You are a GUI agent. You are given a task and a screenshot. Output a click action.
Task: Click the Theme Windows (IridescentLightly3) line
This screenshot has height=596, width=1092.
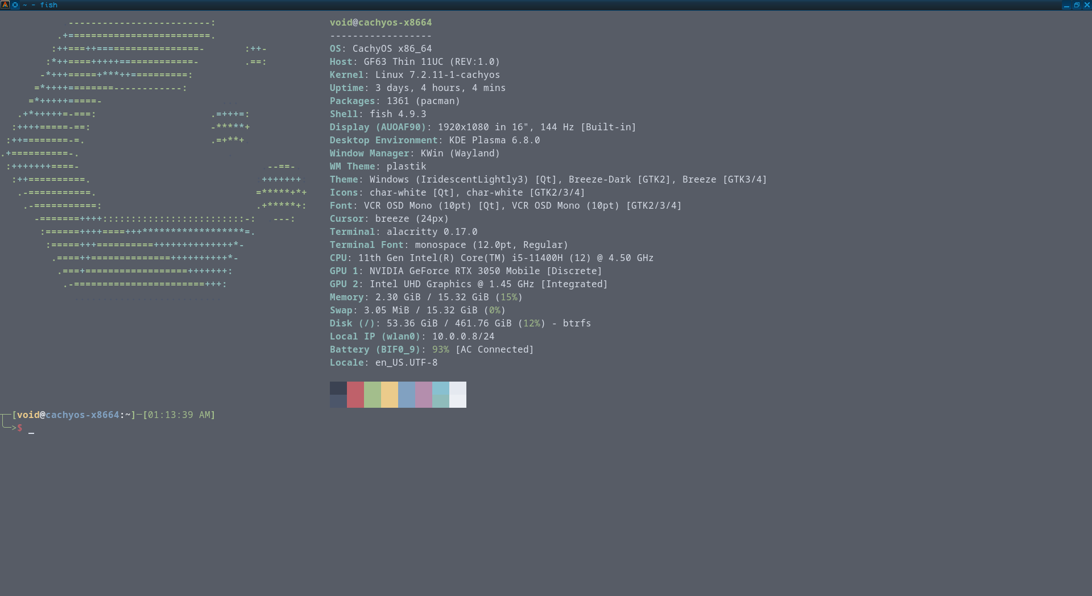[548, 180]
